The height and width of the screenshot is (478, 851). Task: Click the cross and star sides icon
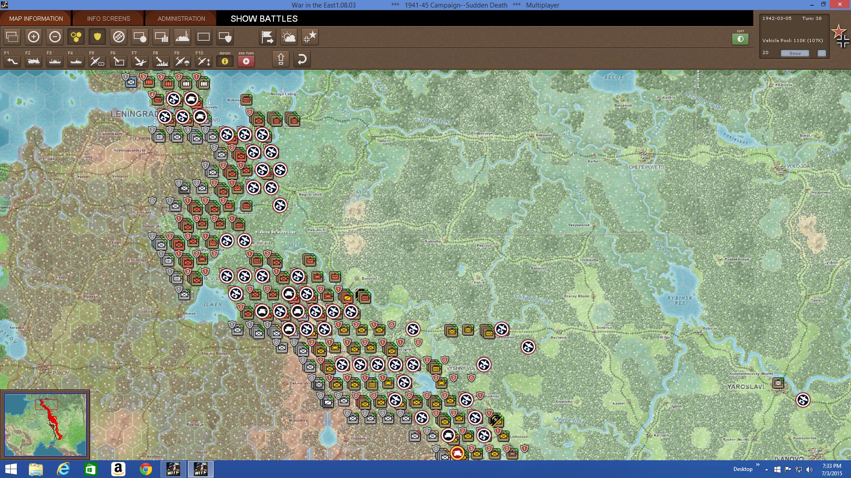tap(310, 37)
